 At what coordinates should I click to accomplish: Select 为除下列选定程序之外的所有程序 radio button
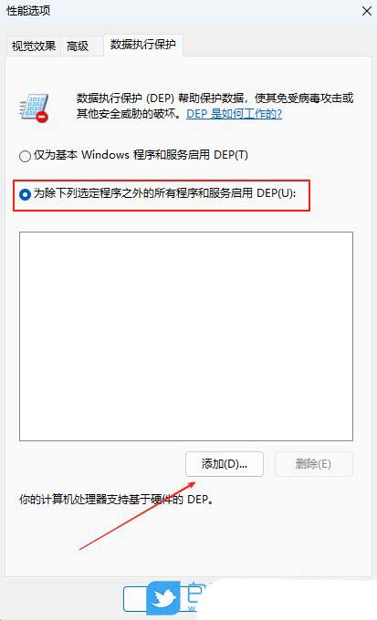coord(25,194)
